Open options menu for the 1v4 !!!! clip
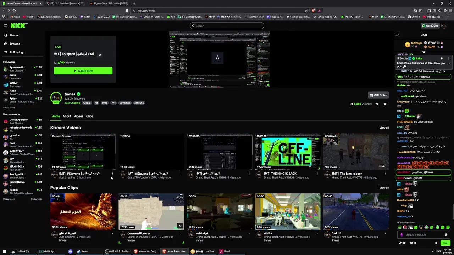454x255 pixels. coord(385,233)
